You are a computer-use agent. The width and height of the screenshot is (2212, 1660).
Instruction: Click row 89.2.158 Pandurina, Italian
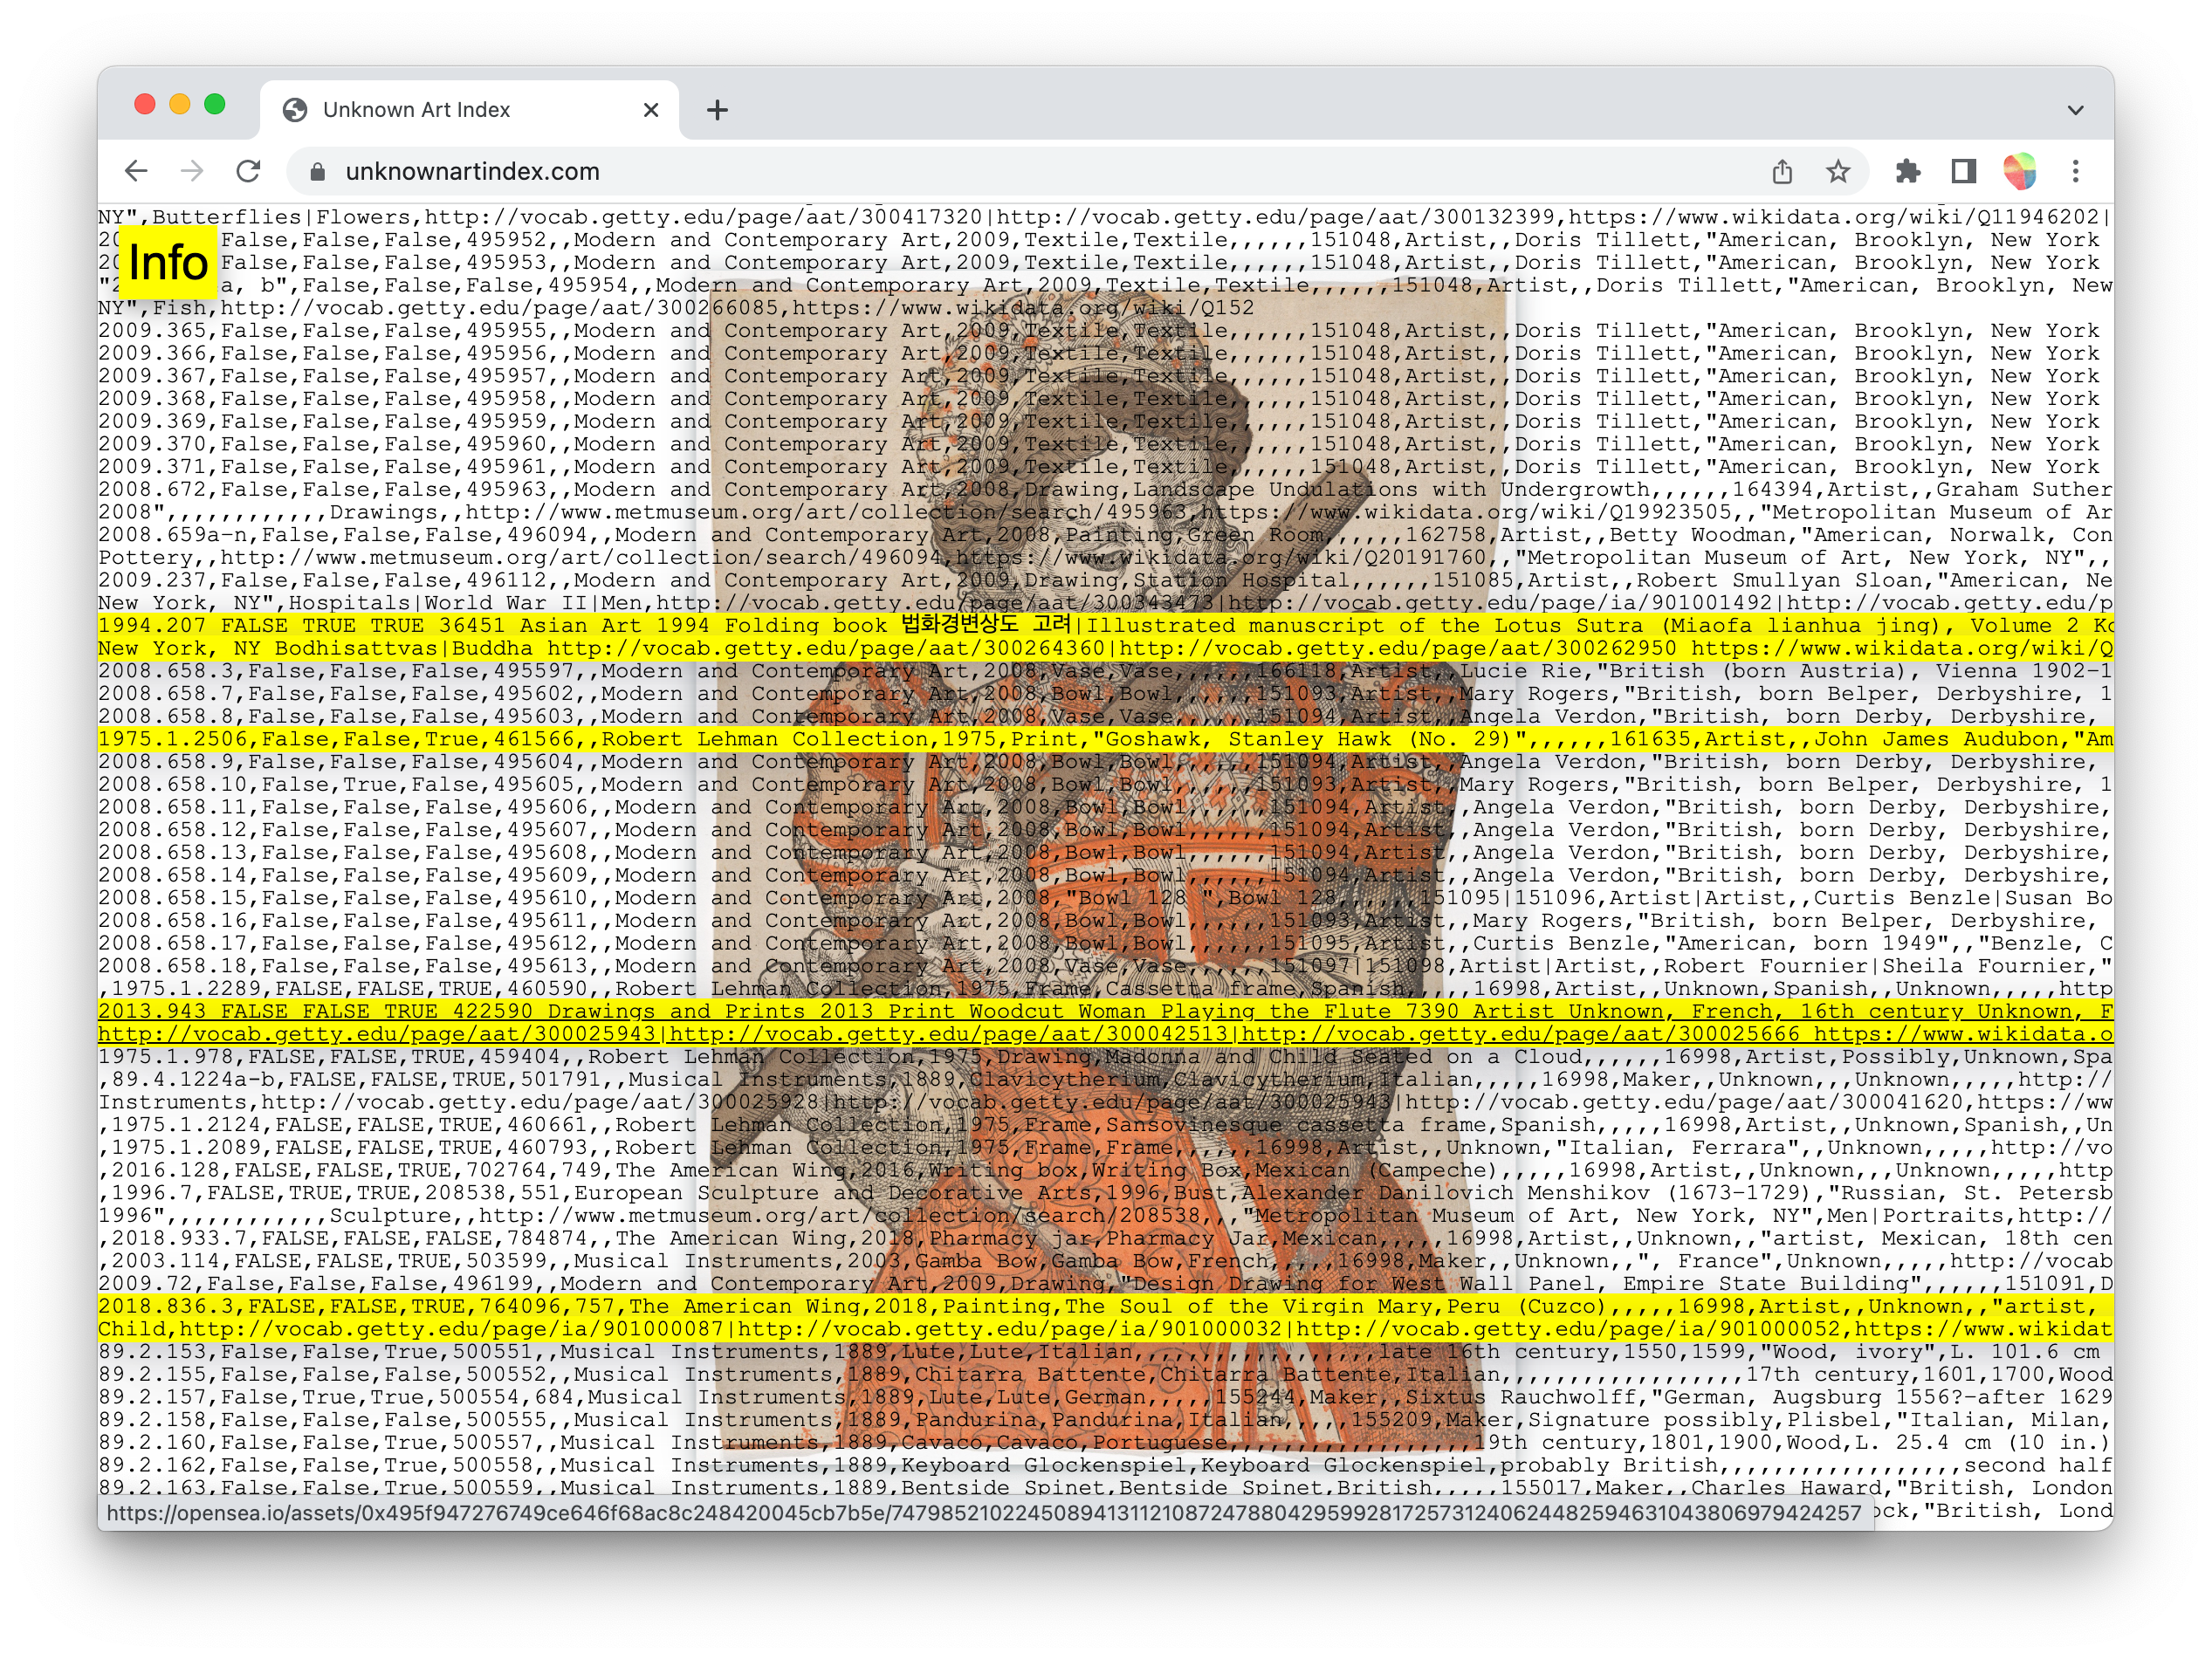coord(1105,1419)
